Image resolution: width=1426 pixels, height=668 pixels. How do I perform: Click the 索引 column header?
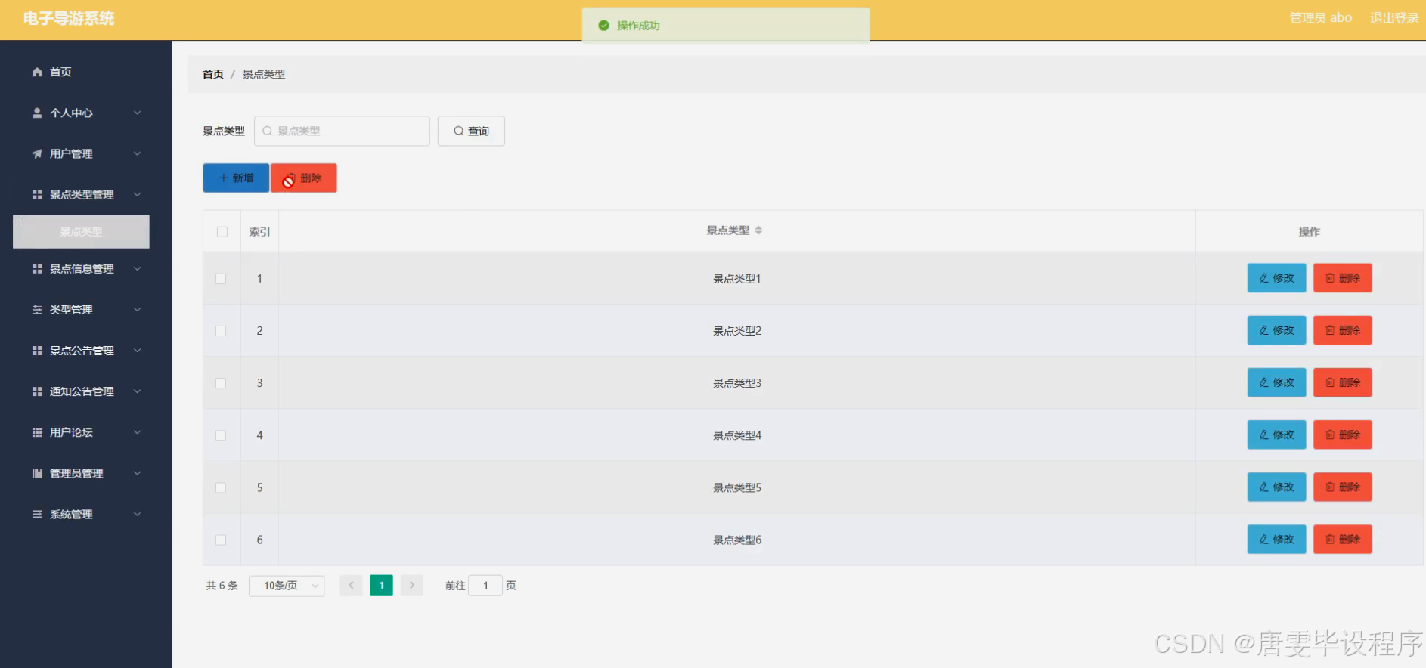(259, 232)
